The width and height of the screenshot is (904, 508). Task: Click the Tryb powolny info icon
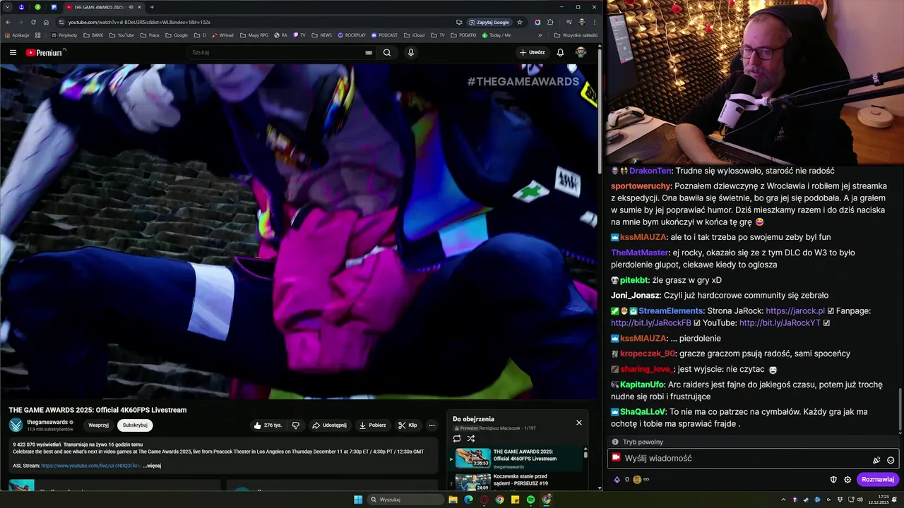click(x=615, y=442)
